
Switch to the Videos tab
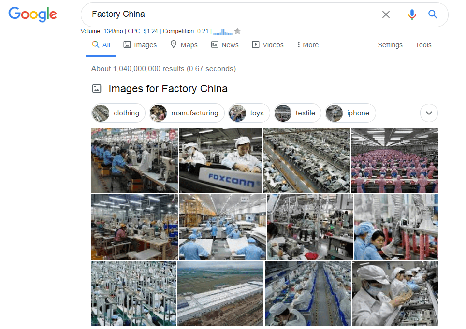click(268, 45)
